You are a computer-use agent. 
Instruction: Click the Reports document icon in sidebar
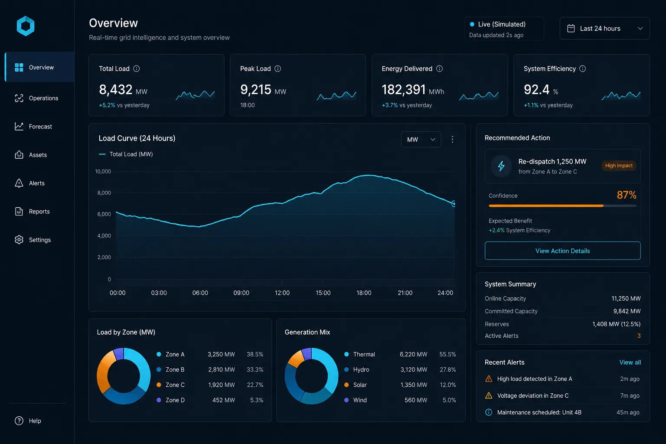[19, 212]
